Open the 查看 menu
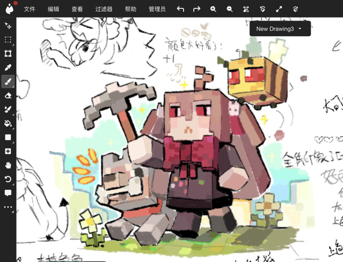Image resolution: width=343 pixels, height=262 pixels. tap(77, 9)
